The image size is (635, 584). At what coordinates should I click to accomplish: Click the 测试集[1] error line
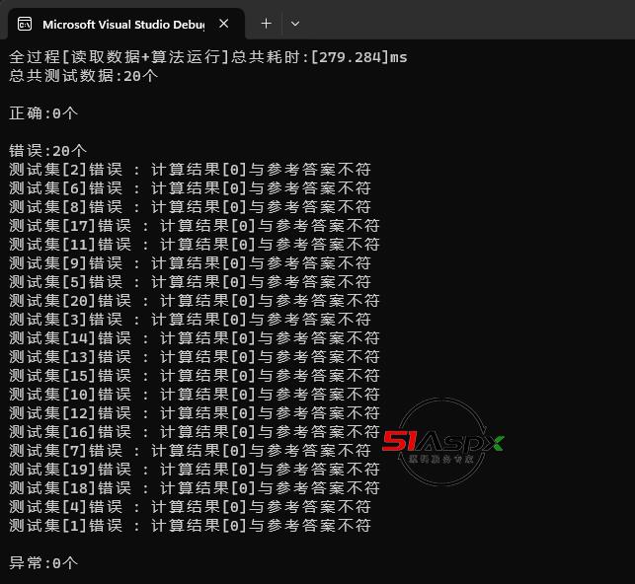click(x=190, y=526)
